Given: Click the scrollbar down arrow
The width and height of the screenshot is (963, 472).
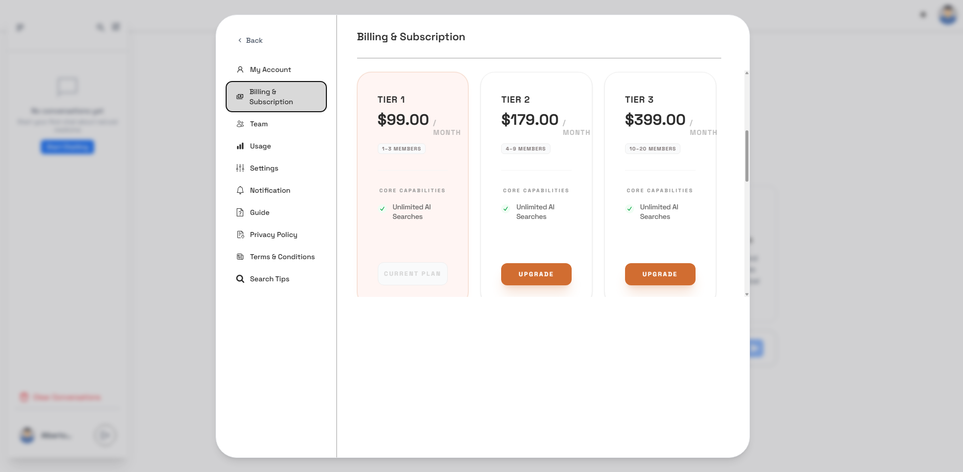Looking at the screenshot, I should click(746, 295).
